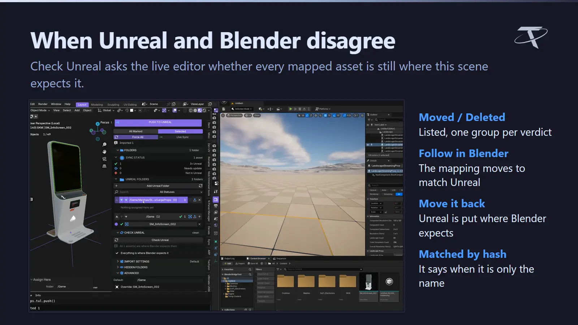Switch to Output Log tab
The width and height of the screenshot is (578, 325).
click(228, 259)
